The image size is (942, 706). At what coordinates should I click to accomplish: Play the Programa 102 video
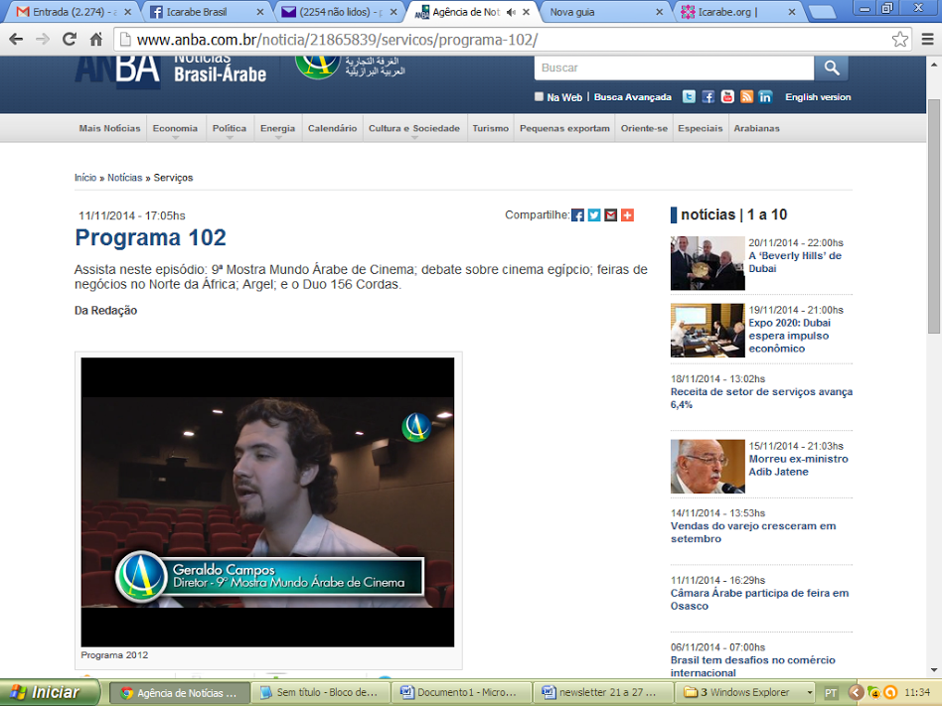pos(267,501)
